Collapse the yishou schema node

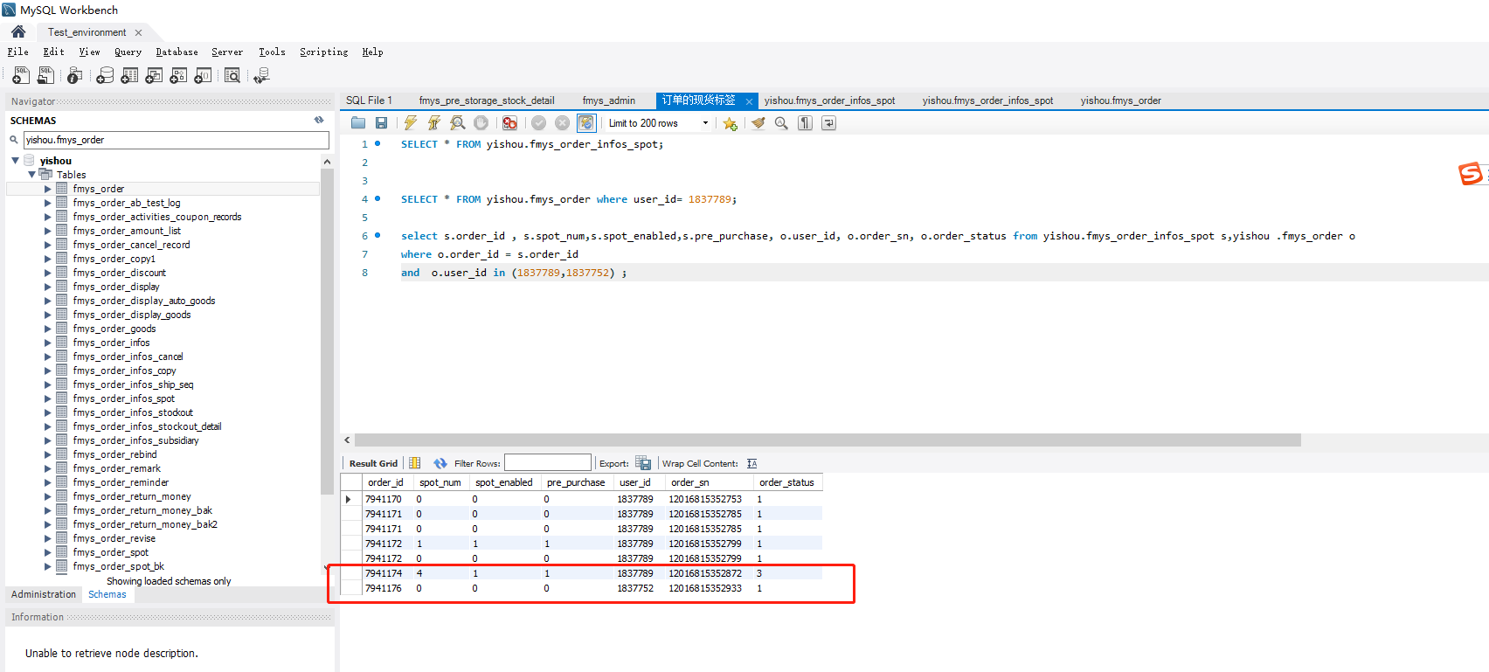pos(16,161)
